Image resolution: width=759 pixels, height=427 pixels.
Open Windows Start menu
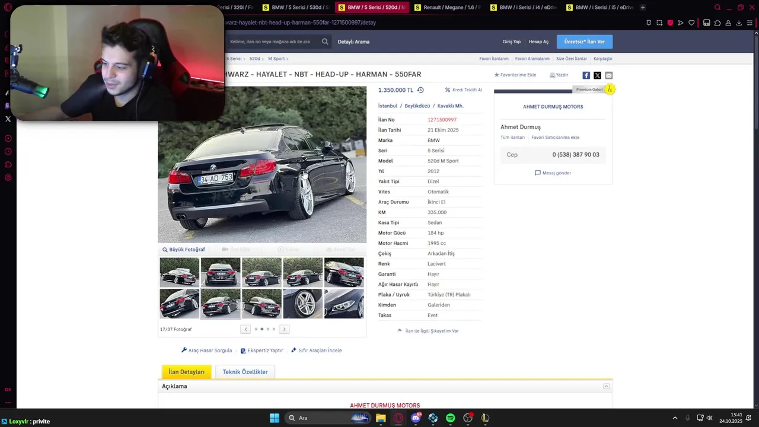(275, 418)
